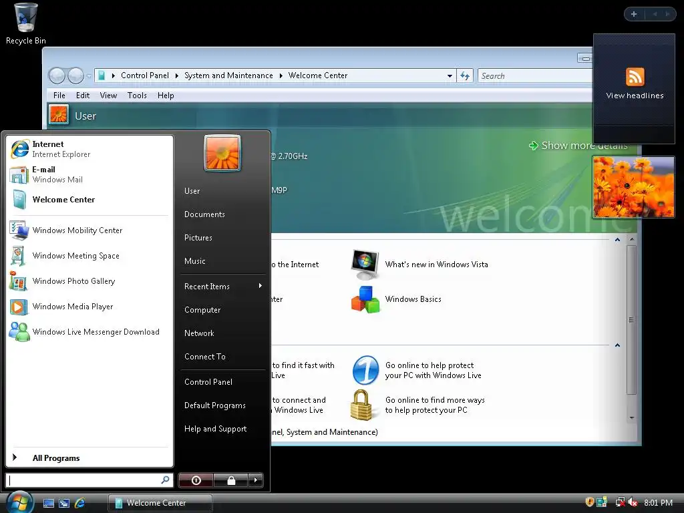Image resolution: width=684 pixels, height=513 pixels.
Task: Open the Recycle Bin desktop icon
Action: (26, 23)
